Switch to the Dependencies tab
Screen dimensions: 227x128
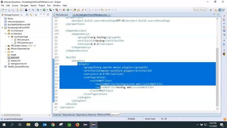point(69,115)
